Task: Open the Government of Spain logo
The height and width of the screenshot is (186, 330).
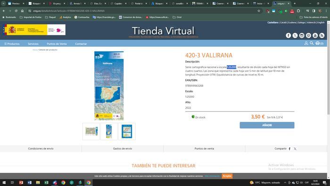Action: (34, 30)
